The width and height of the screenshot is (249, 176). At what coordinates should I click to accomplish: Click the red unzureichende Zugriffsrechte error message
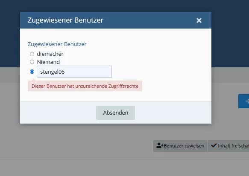pos(85,86)
